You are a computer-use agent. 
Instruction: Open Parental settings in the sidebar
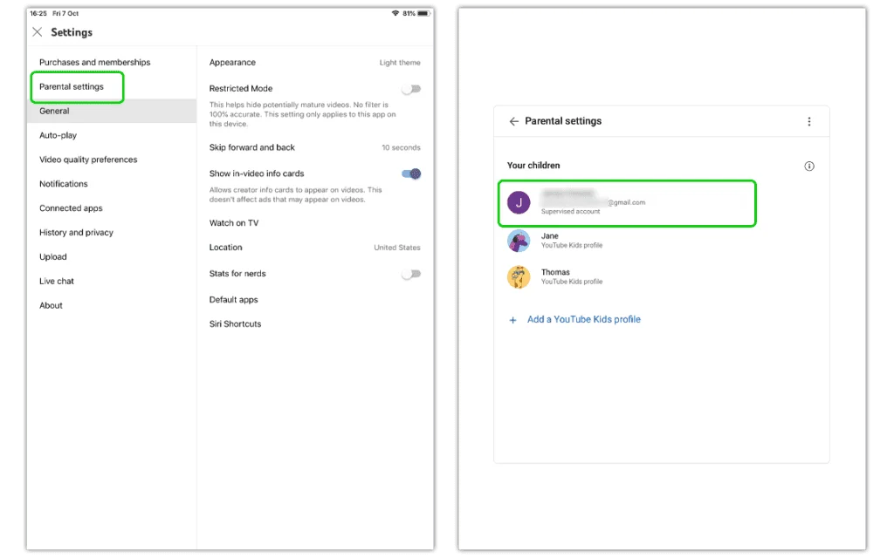click(x=72, y=86)
